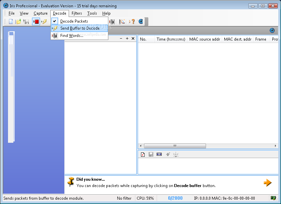Open the File menu
The width and height of the screenshot is (281, 204).
pyautogui.click(x=11, y=13)
